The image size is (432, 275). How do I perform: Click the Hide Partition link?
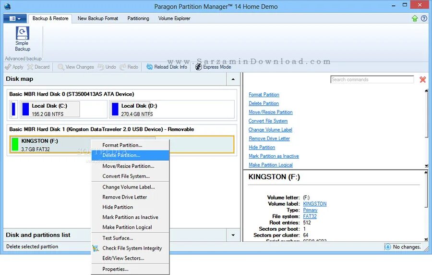coord(262,147)
